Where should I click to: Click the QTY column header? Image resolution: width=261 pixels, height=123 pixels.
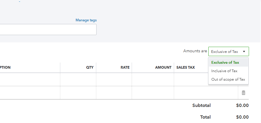(x=90, y=67)
